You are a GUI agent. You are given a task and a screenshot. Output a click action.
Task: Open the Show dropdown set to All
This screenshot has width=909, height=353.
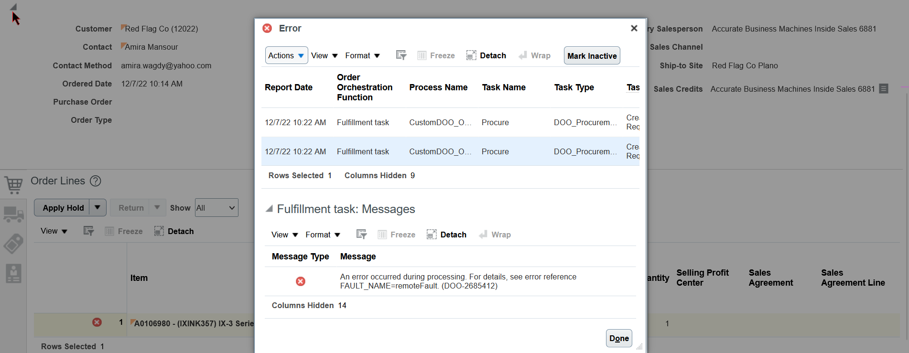click(x=216, y=208)
